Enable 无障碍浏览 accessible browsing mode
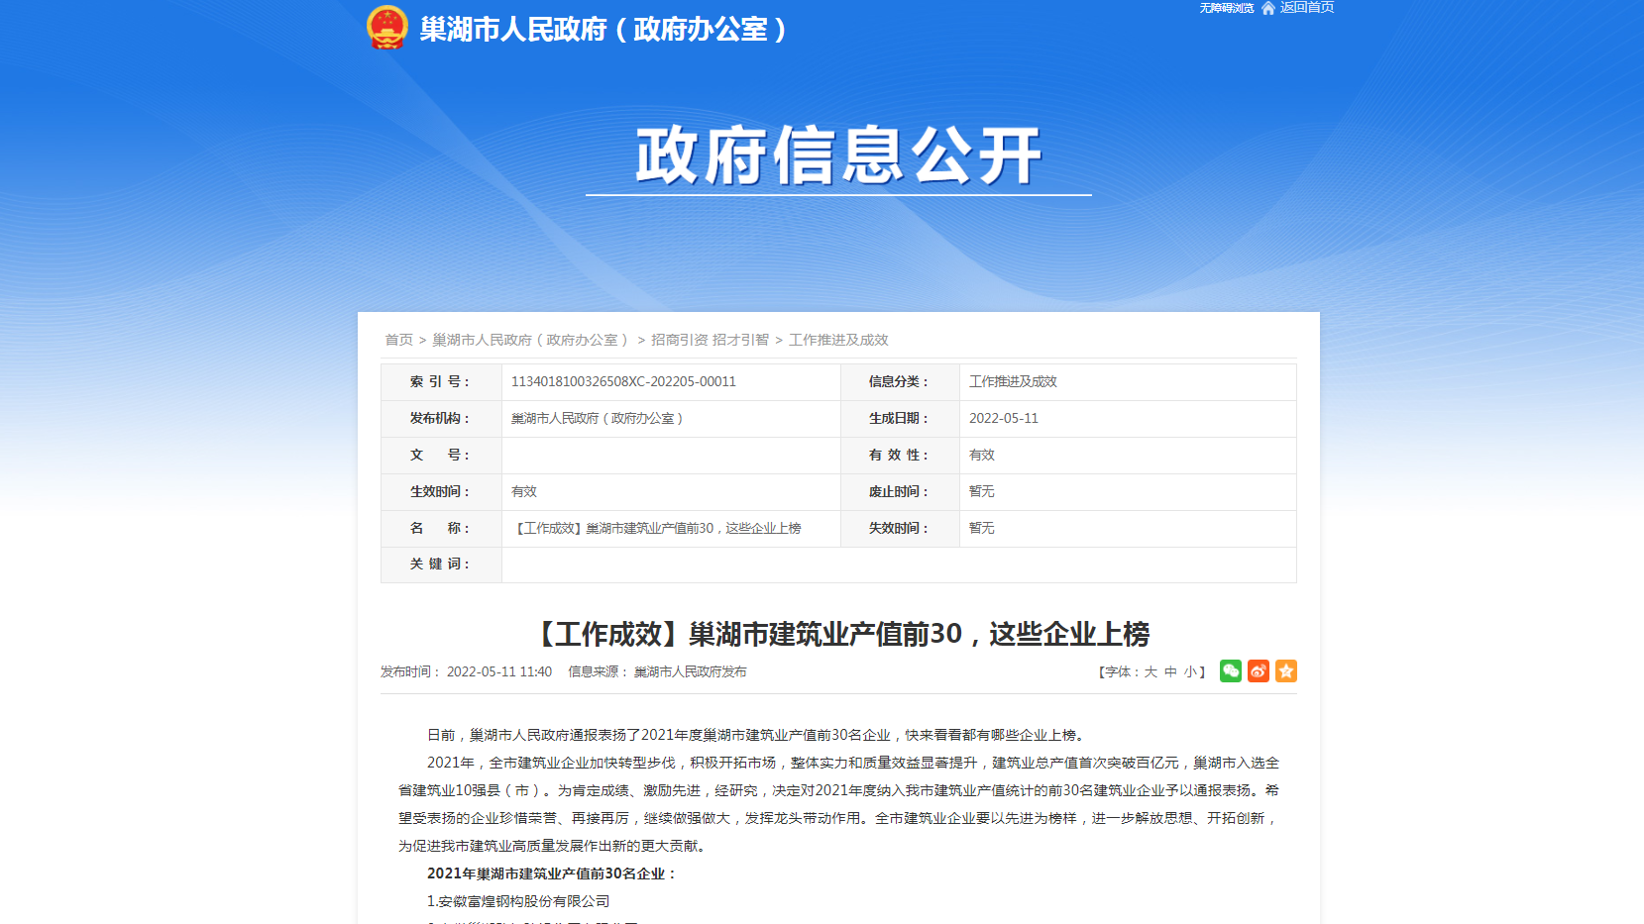 click(1225, 7)
